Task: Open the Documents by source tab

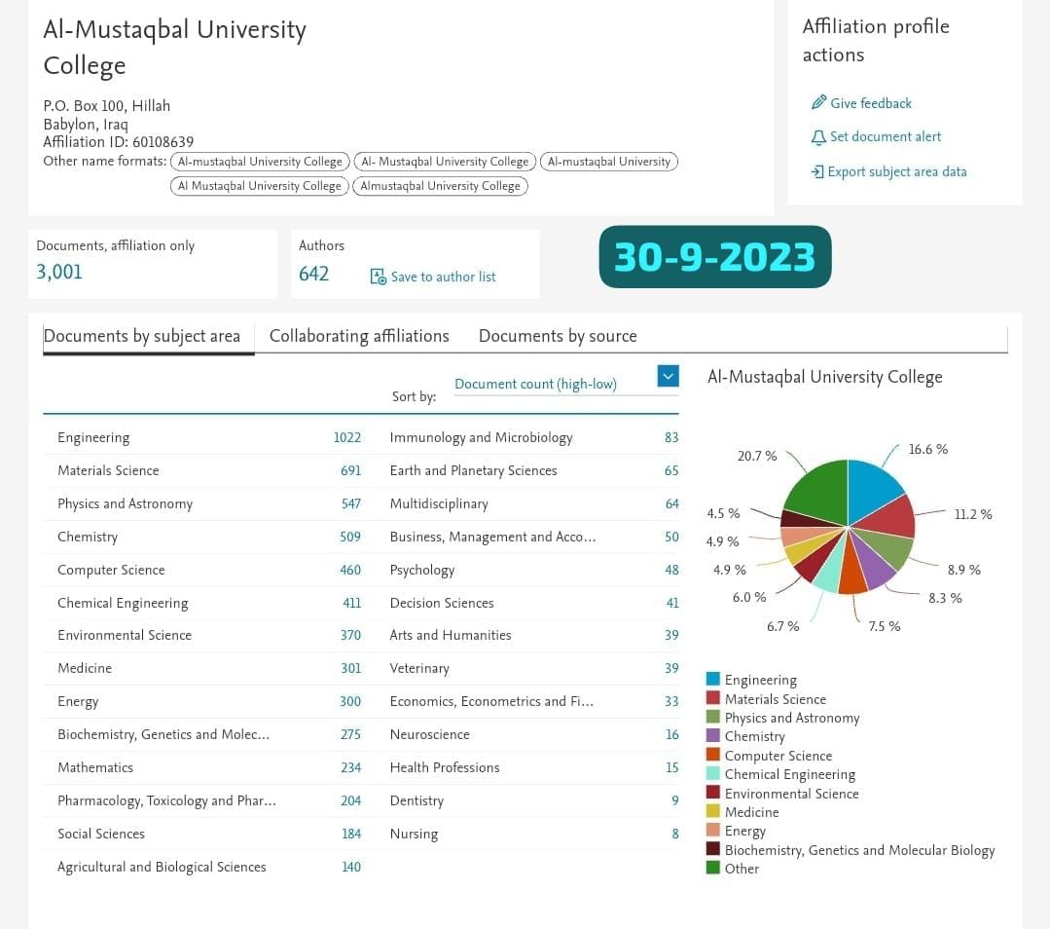Action: [558, 336]
